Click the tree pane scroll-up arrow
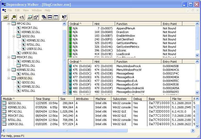This screenshot has height=139, width=201. (64, 24)
